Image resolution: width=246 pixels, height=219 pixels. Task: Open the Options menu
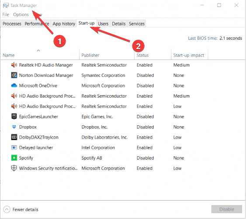[x=21, y=14]
